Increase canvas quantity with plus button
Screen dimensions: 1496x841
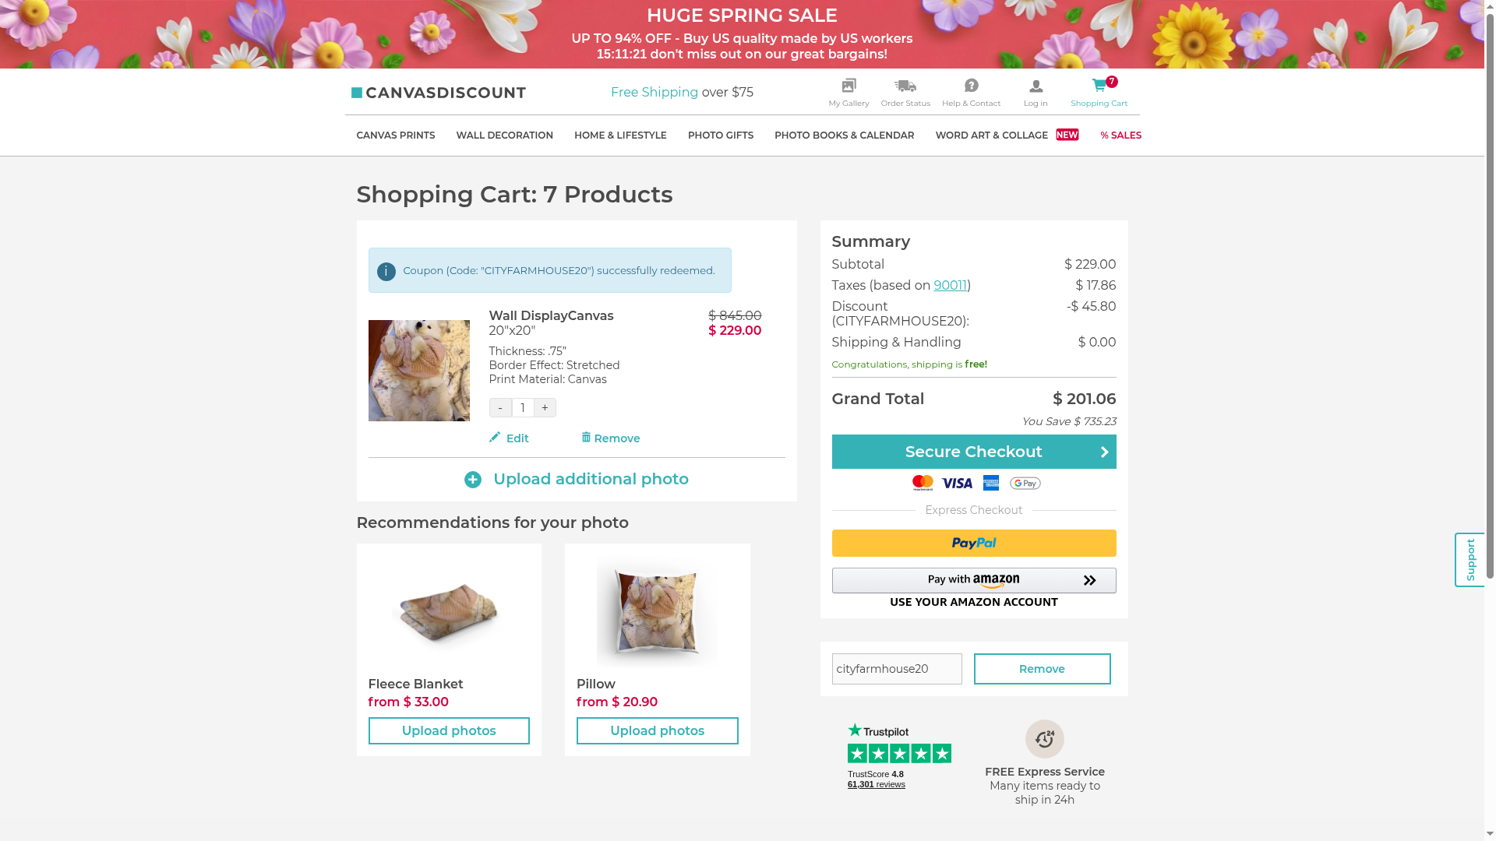tap(545, 408)
